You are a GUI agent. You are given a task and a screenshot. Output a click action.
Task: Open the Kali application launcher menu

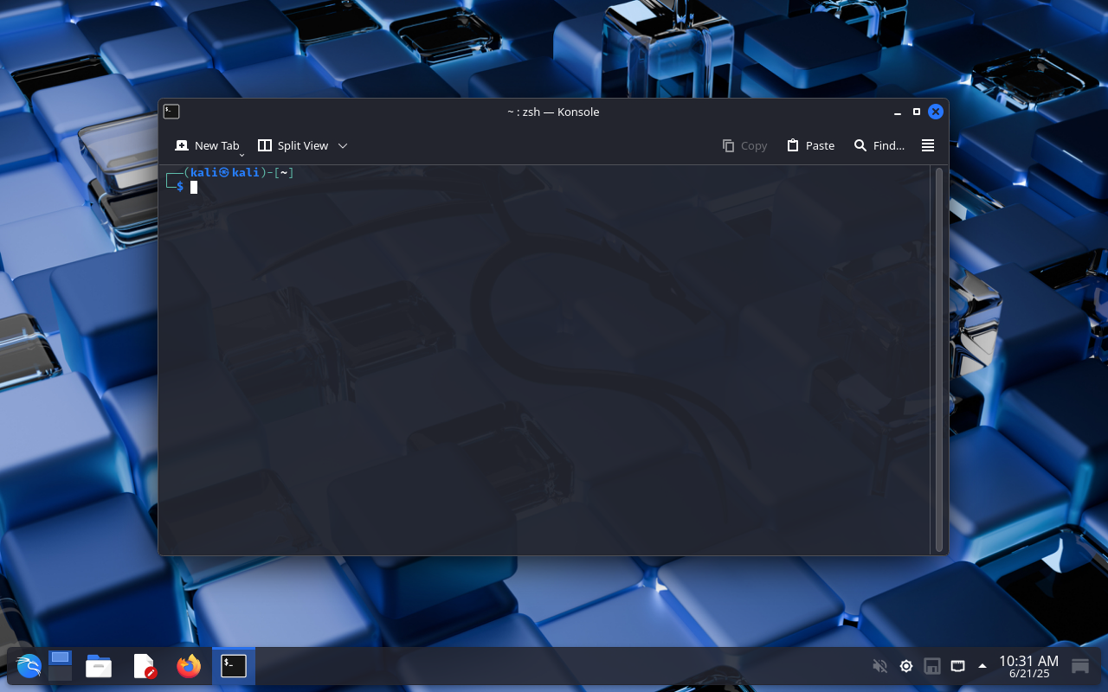29,666
